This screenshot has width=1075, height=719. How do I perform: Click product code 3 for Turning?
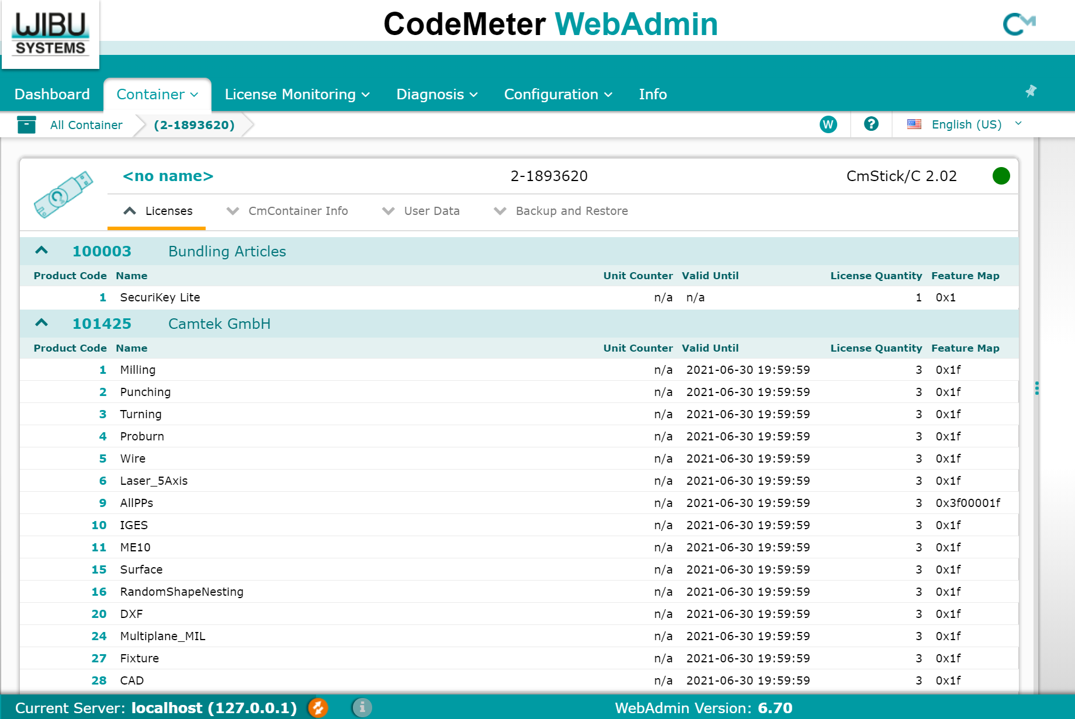coord(103,414)
